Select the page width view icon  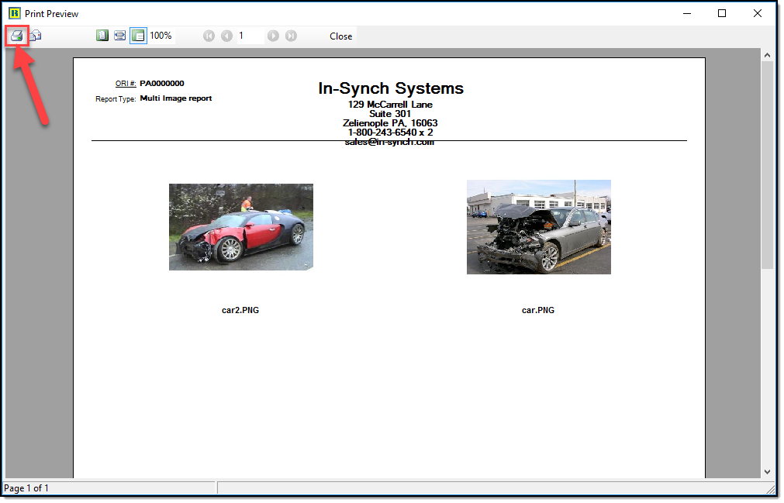pos(119,36)
